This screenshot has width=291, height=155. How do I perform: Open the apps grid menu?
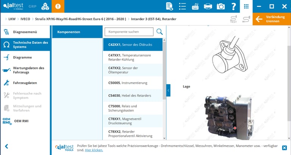click(246, 6)
